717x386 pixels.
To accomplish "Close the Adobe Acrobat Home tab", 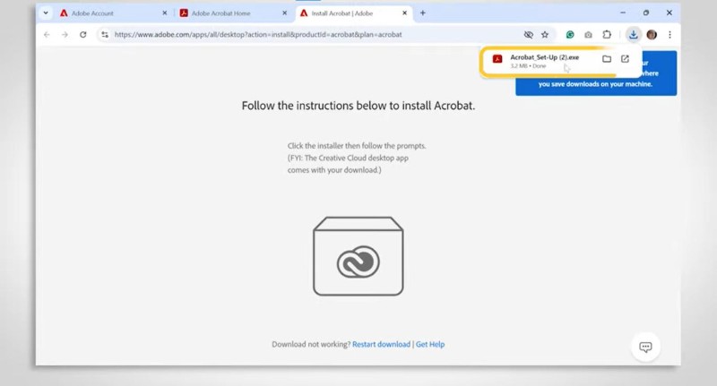I will point(284,13).
